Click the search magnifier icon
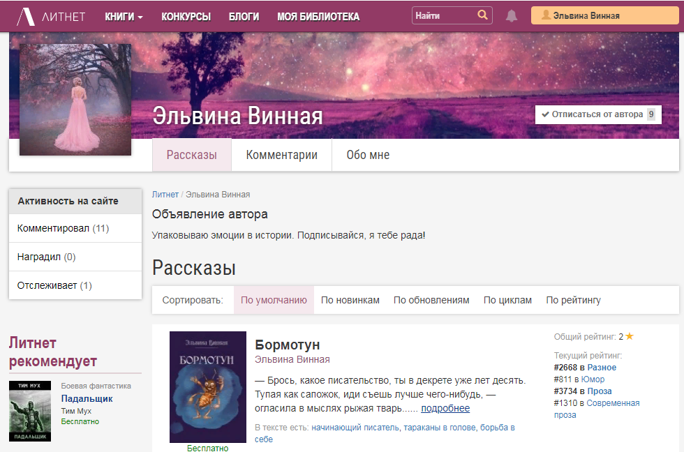 point(484,15)
